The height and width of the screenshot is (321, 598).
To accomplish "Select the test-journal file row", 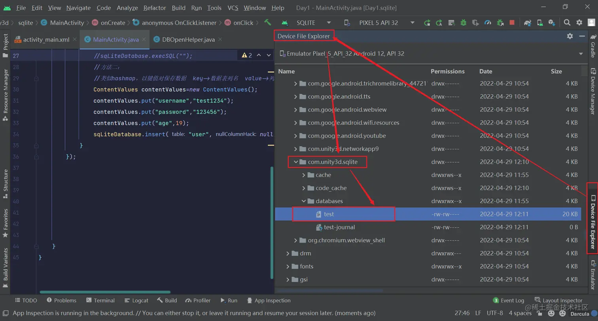I will (x=428, y=227).
